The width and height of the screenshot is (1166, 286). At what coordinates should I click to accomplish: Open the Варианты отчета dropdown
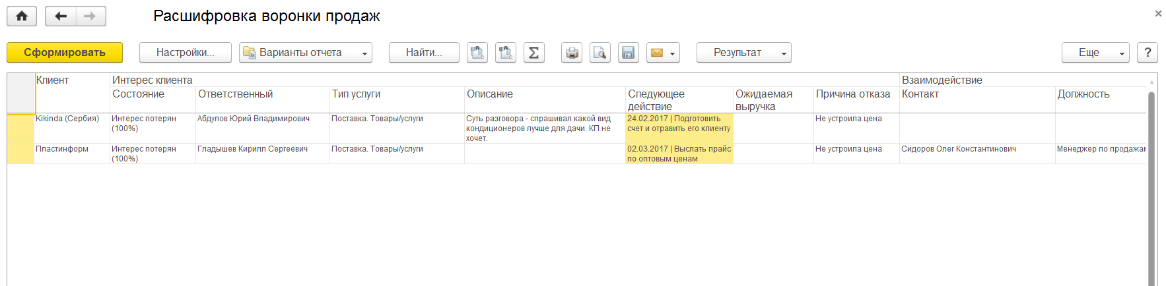click(306, 53)
